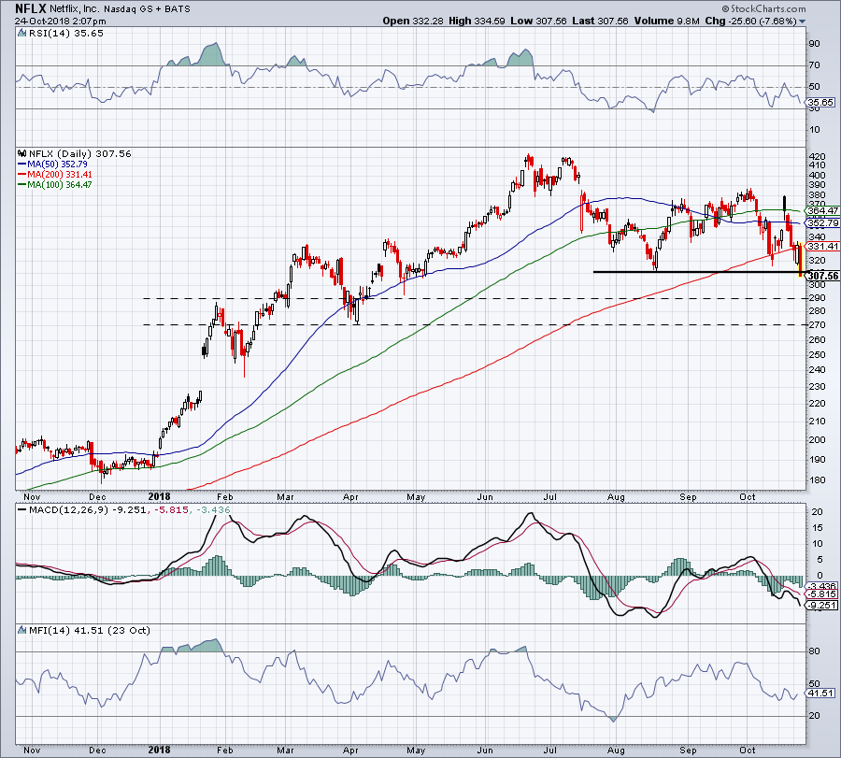Screen dimensions: 841x758
Task: Open the dropdown arrow next to Chg value
Action: click(803, 21)
